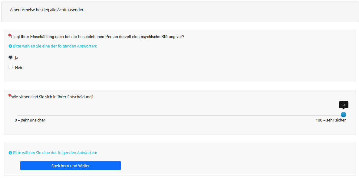The image size is (359, 178).
Task: Click the 'Wie sicher sind Sie sich' question text
Action: point(52,97)
